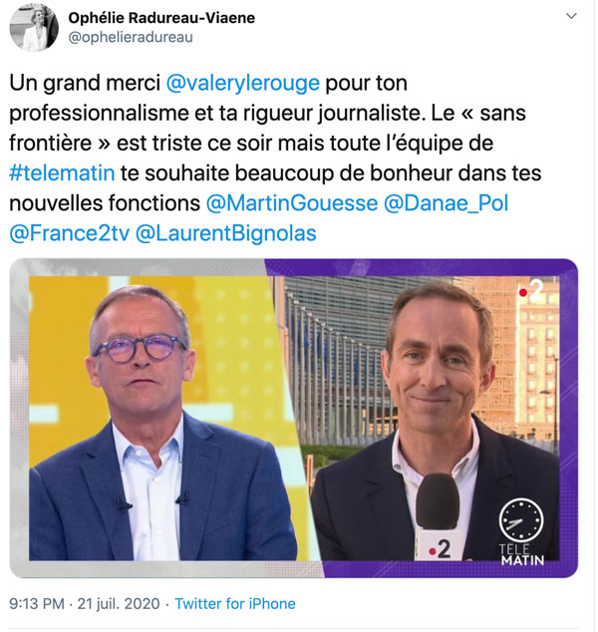Viewport: 598px width, 632px height.
Task: Expand the tweet options chevron
Action: [571, 16]
